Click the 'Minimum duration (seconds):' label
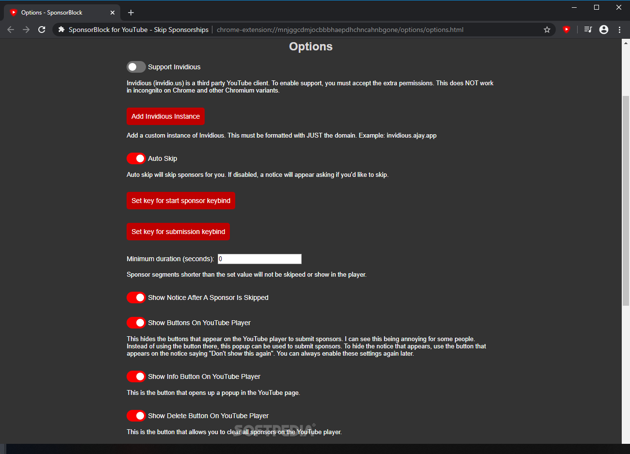630x454 pixels. pyautogui.click(x=170, y=259)
